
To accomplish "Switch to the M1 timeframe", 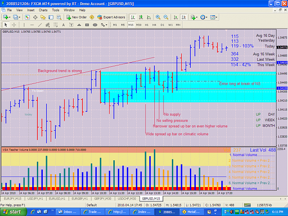I will [115, 25].
